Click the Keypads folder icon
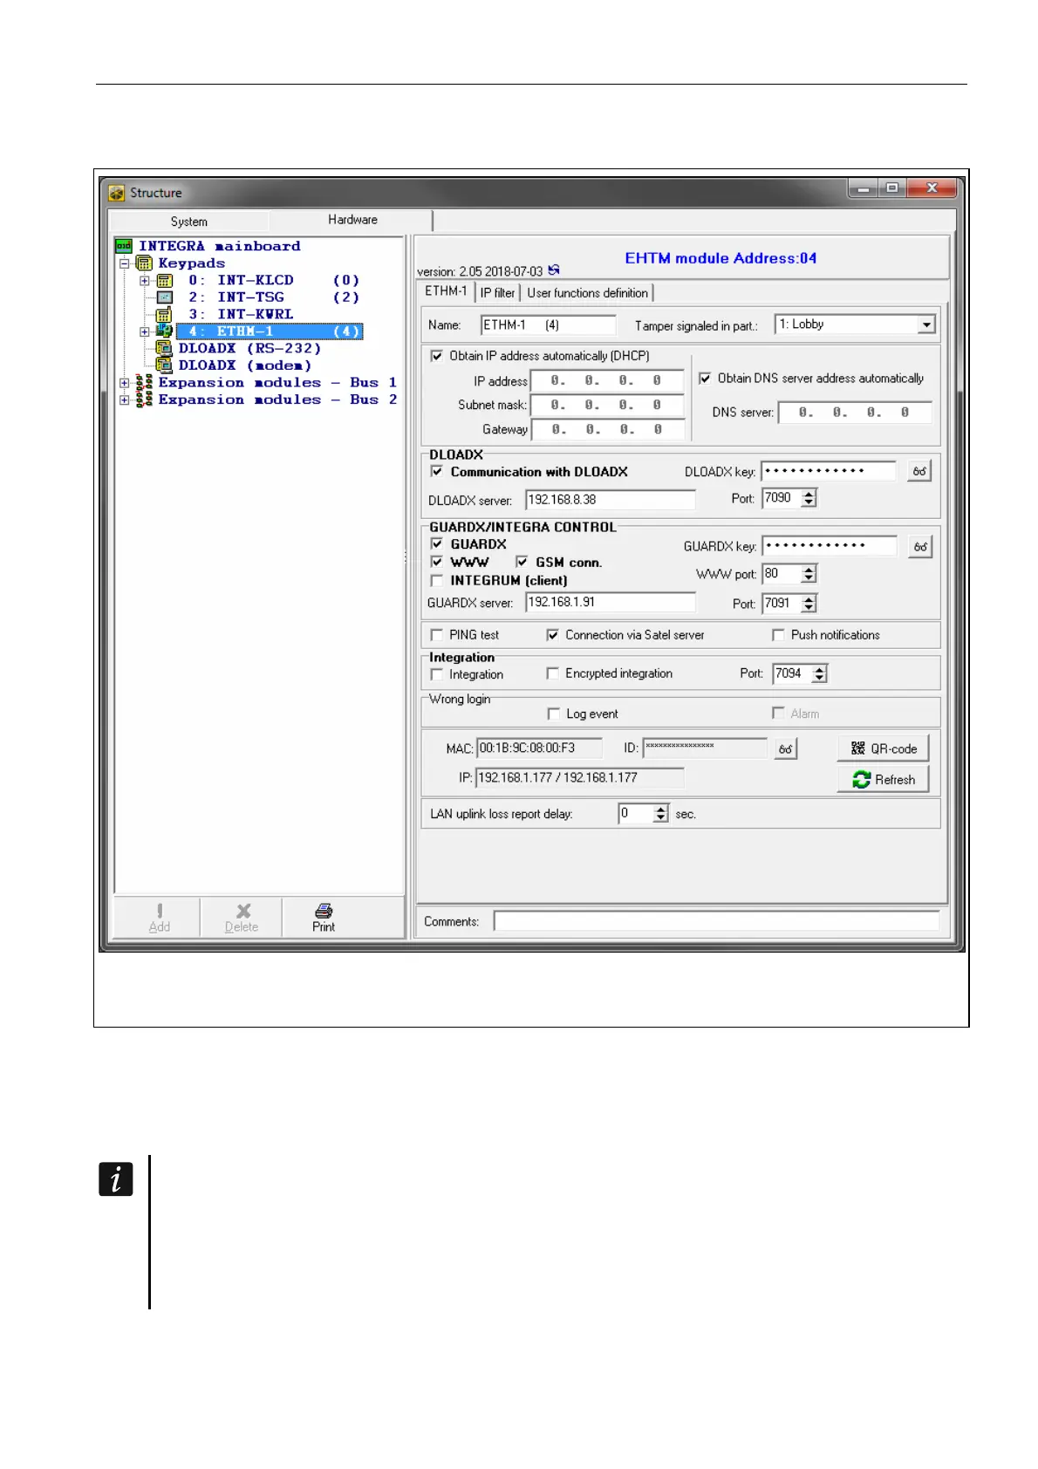Image resolution: width=1038 pixels, height=1469 pixels. point(144,263)
